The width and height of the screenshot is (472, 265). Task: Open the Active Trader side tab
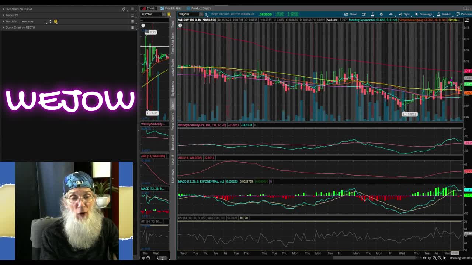(x=173, y=67)
